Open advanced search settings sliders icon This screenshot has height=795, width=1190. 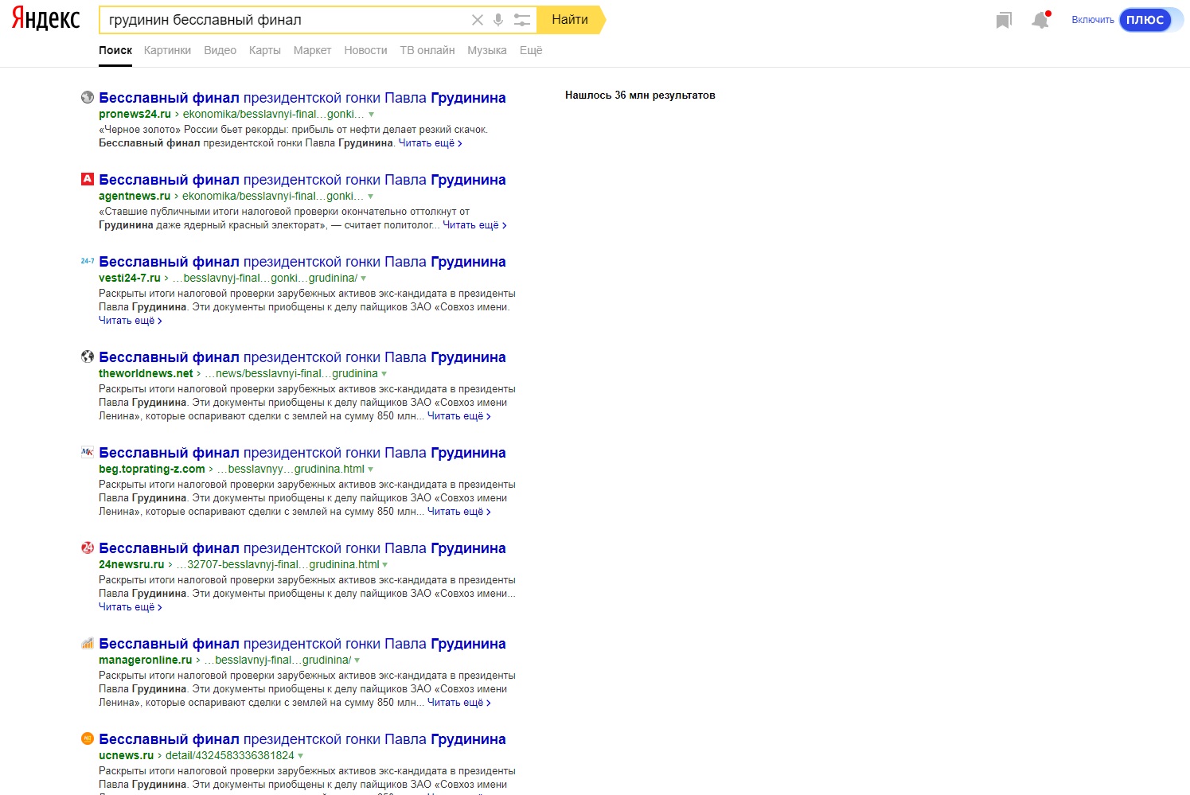click(522, 20)
